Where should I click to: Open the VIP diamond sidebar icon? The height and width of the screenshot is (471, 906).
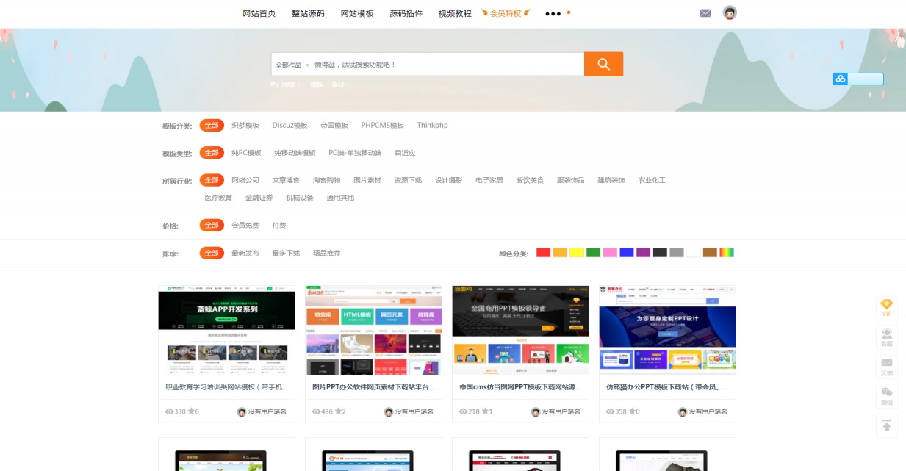886,308
